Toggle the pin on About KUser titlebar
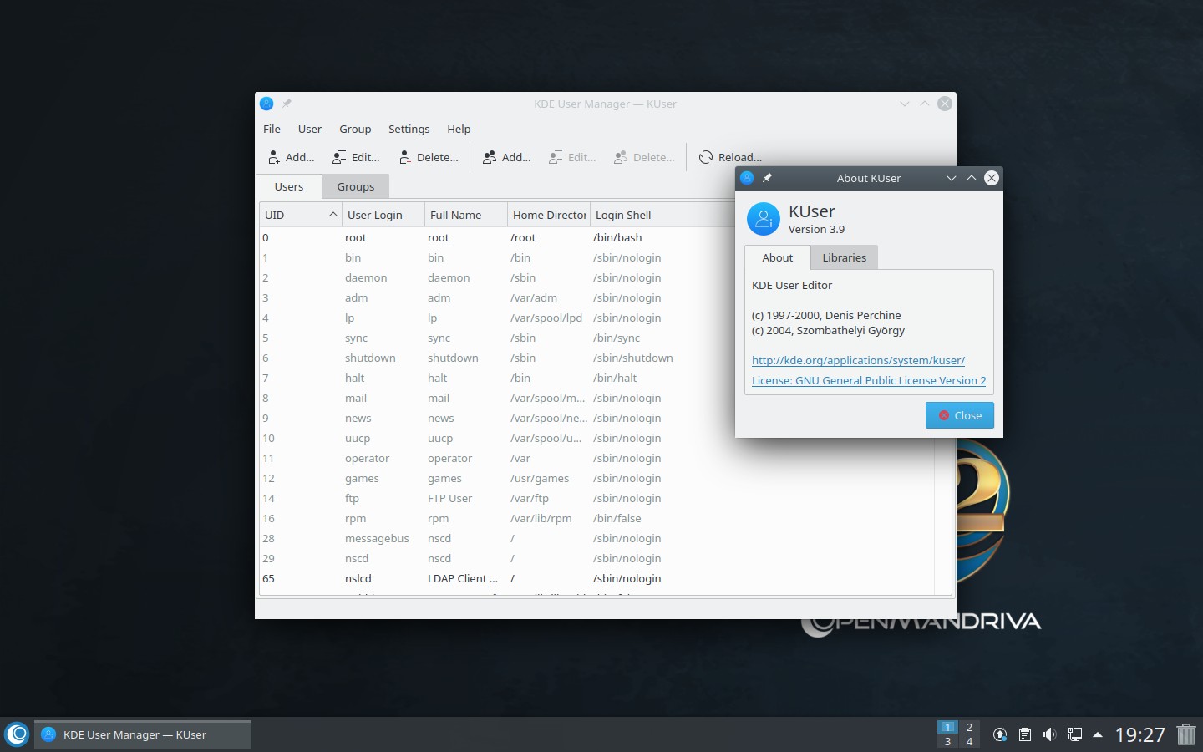 coord(767,178)
